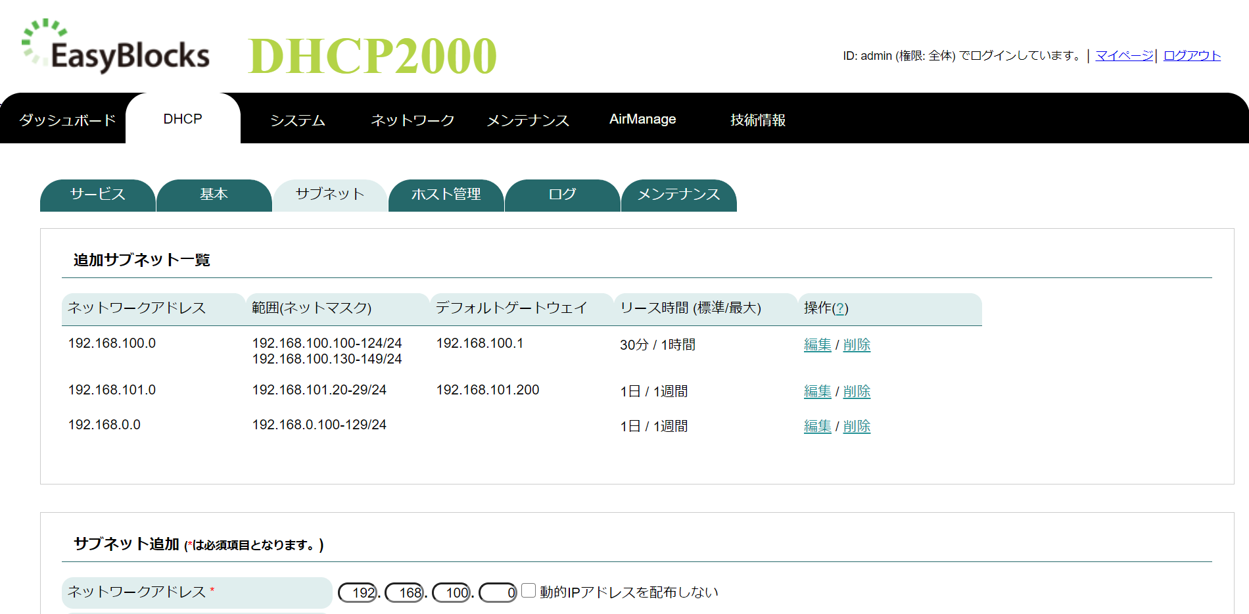Open the ホスト管理 sub-tab
The image size is (1249, 614).
(446, 195)
